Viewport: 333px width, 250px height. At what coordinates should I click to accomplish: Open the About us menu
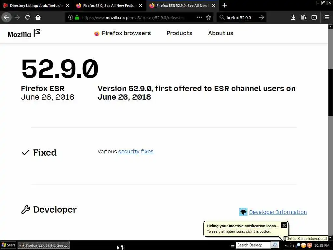pyautogui.click(x=221, y=33)
